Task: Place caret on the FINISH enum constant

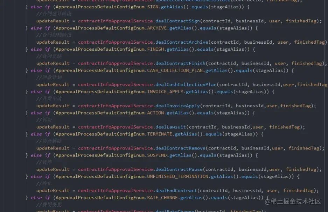Action: (x=155, y=50)
